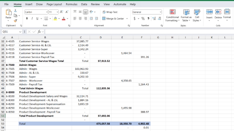Apply comma style
Viewport: 234px width, 131px height.
coord(148,19)
